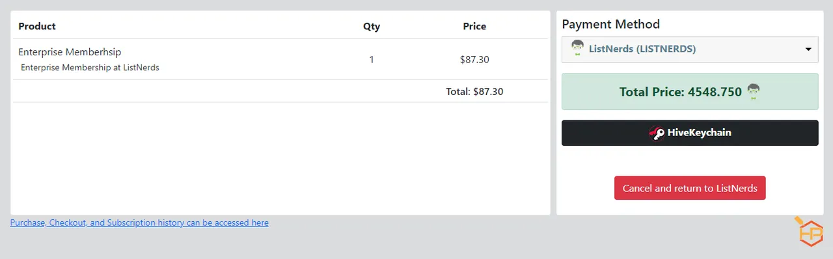Click the $87.30 item price cell

[x=474, y=59]
